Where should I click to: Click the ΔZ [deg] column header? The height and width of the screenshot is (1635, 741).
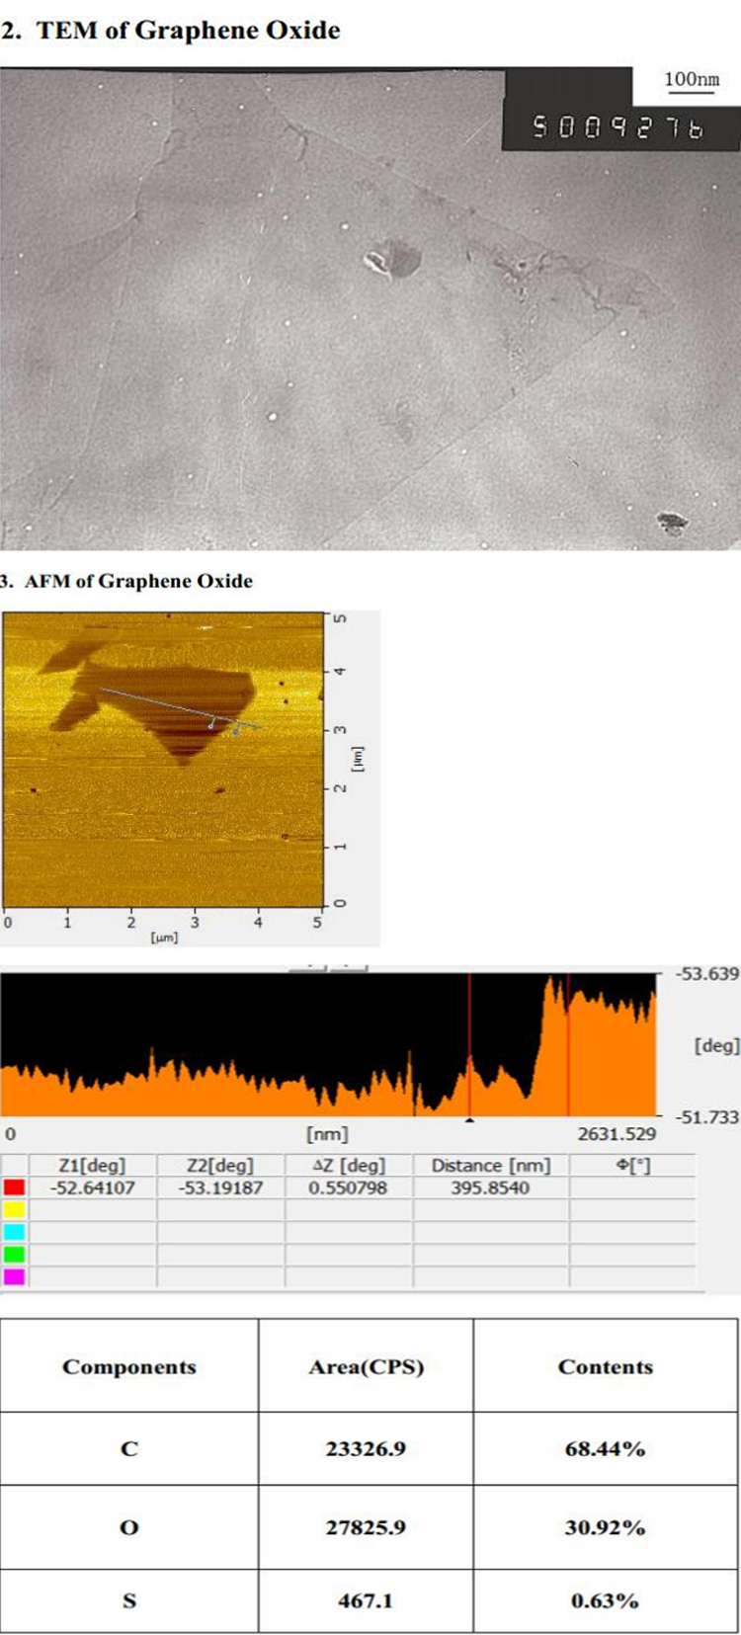click(349, 1166)
